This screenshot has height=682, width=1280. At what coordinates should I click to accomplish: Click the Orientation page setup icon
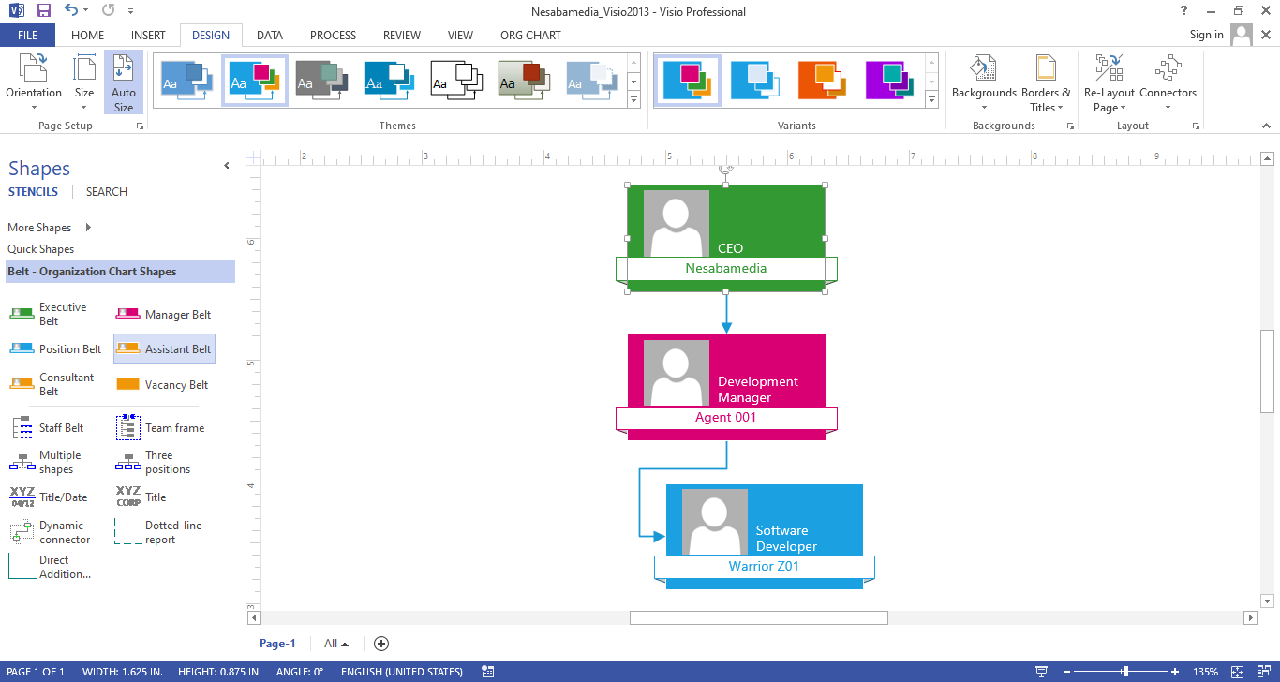pos(34,69)
